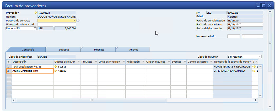Click the Número de referencia input field
Screen dimensions: 275x112
coord(57,24)
